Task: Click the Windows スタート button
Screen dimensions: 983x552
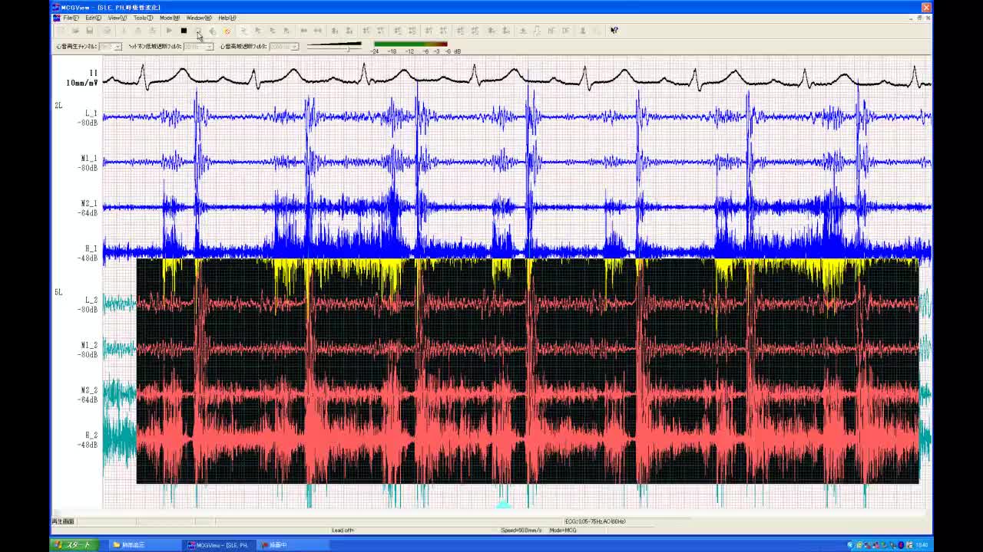Action: click(x=74, y=545)
